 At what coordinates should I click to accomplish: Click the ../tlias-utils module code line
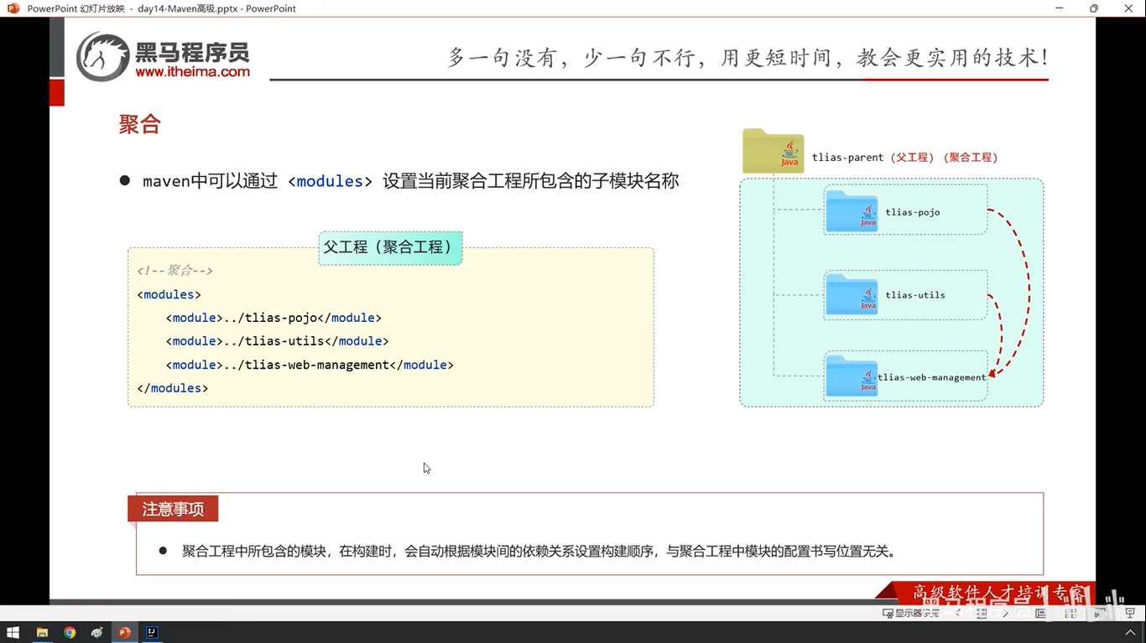[278, 341]
